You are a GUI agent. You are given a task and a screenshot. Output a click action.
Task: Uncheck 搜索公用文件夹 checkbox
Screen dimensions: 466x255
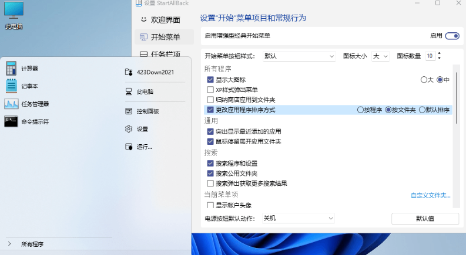point(210,174)
